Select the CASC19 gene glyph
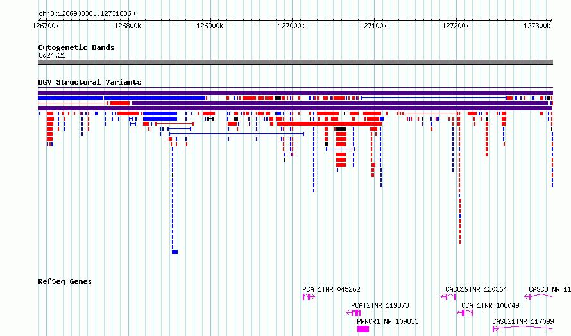 coord(448,297)
